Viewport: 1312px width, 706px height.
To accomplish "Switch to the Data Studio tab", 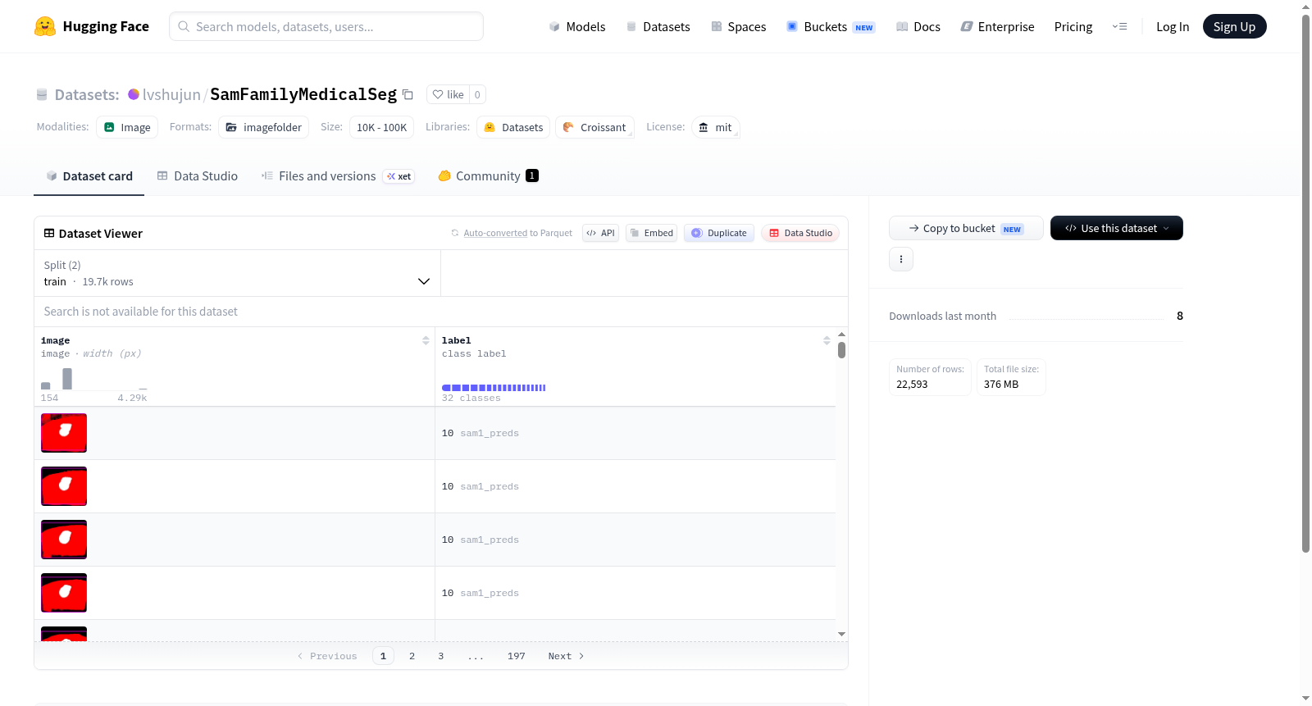I will click(x=197, y=176).
